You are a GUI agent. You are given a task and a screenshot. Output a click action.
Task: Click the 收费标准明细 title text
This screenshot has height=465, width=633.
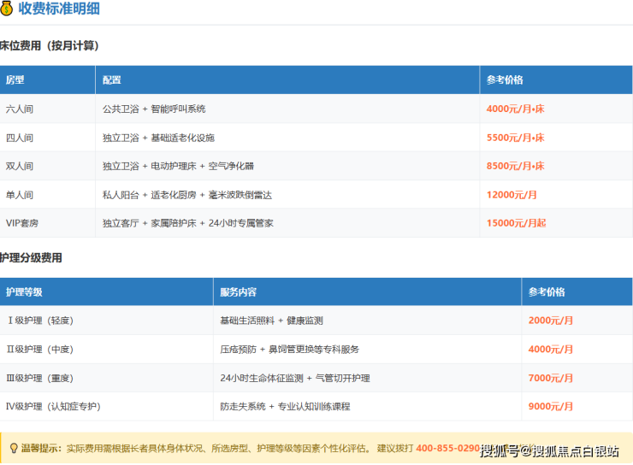(x=61, y=9)
